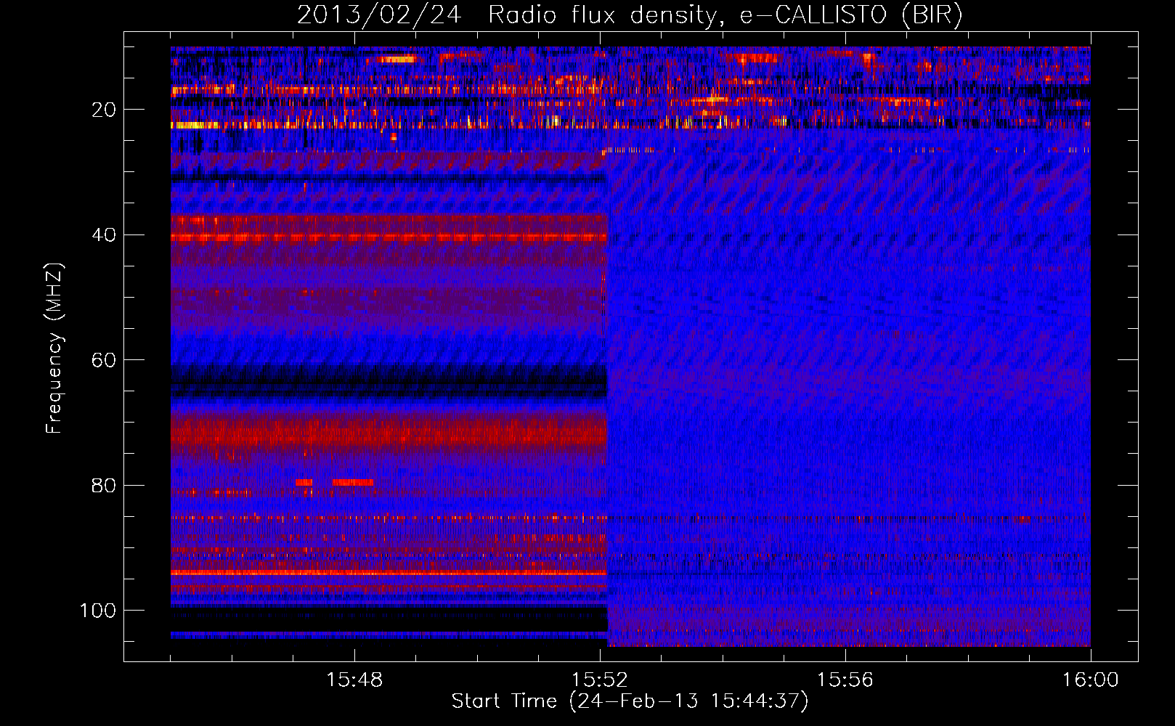Click the 16:00 time tick label
1175x726 pixels.
[x=1091, y=680]
